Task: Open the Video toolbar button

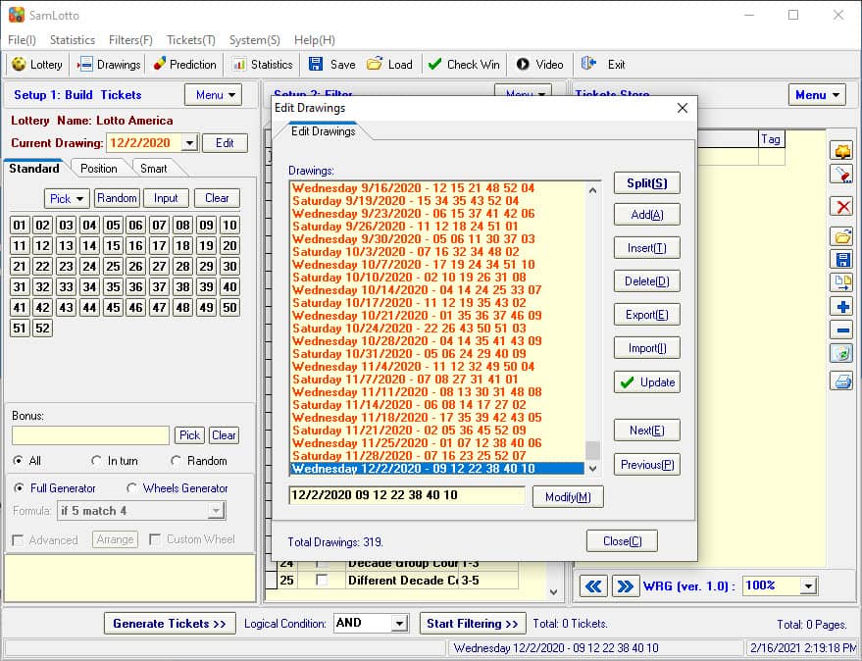Action: (x=539, y=65)
